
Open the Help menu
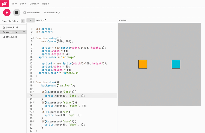(x=46, y=4)
